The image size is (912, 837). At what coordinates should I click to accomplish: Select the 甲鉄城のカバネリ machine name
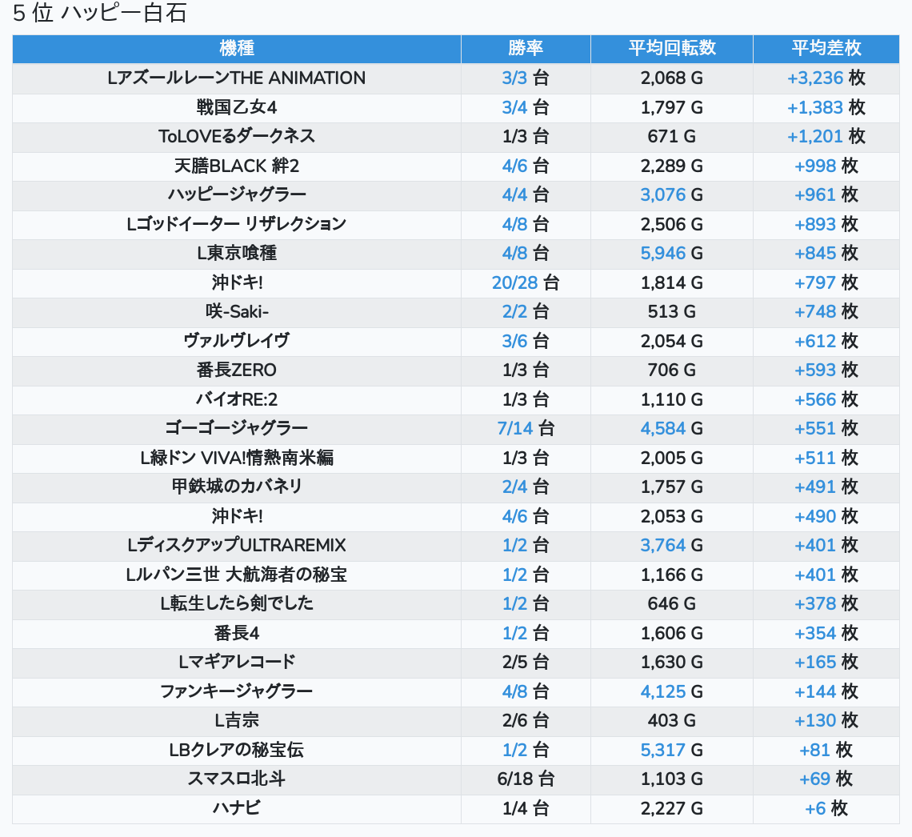pyautogui.click(x=237, y=487)
